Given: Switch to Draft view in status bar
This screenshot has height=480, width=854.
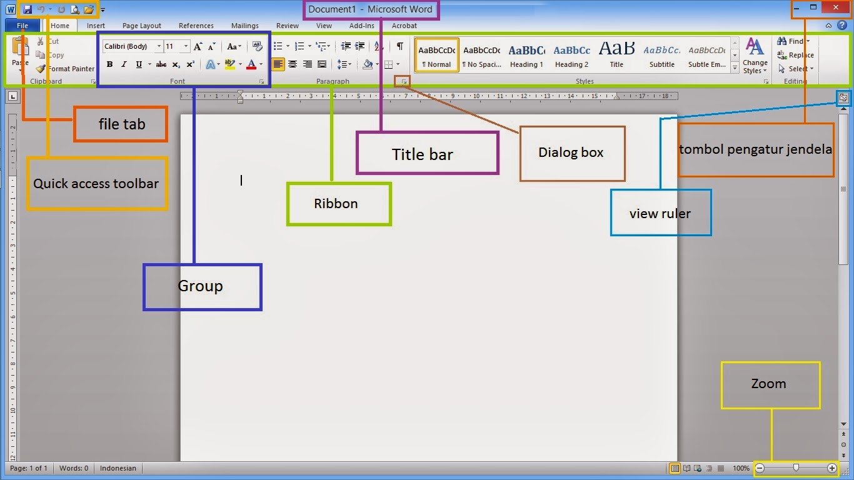Looking at the screenshot, I should (720, 468).
